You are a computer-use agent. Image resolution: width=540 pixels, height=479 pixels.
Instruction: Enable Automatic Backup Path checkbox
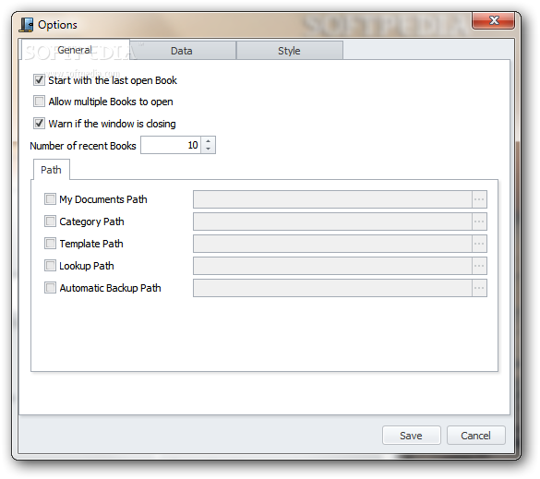50,288
